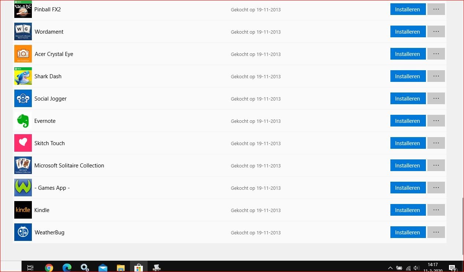Screen dimensions: 464x272
Task: Click the Wordament app icon
Action: 23,31
